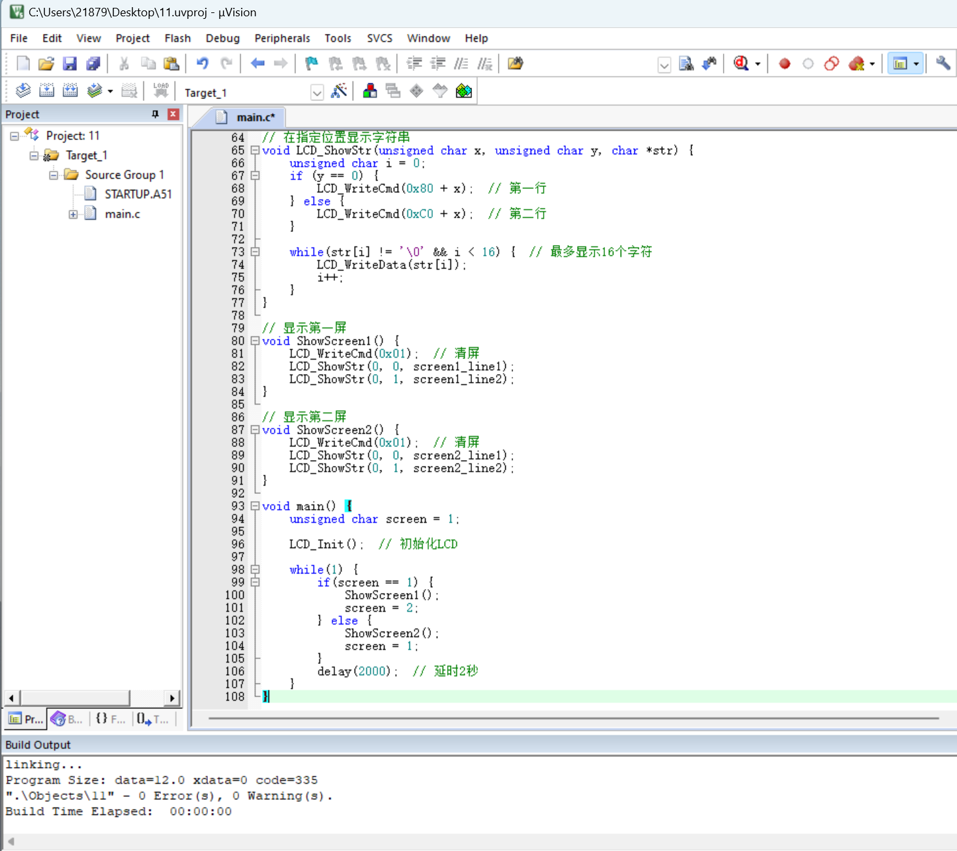
Task: Click the Build target icon
Action: pos(47,90)
